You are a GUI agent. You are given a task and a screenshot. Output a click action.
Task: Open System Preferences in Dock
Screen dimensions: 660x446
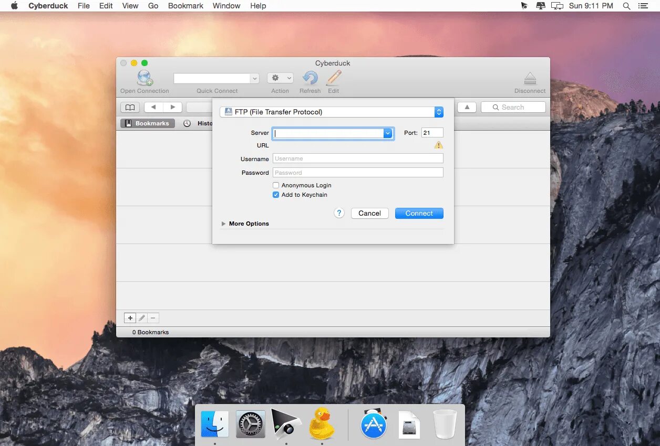tap(251, 424)
